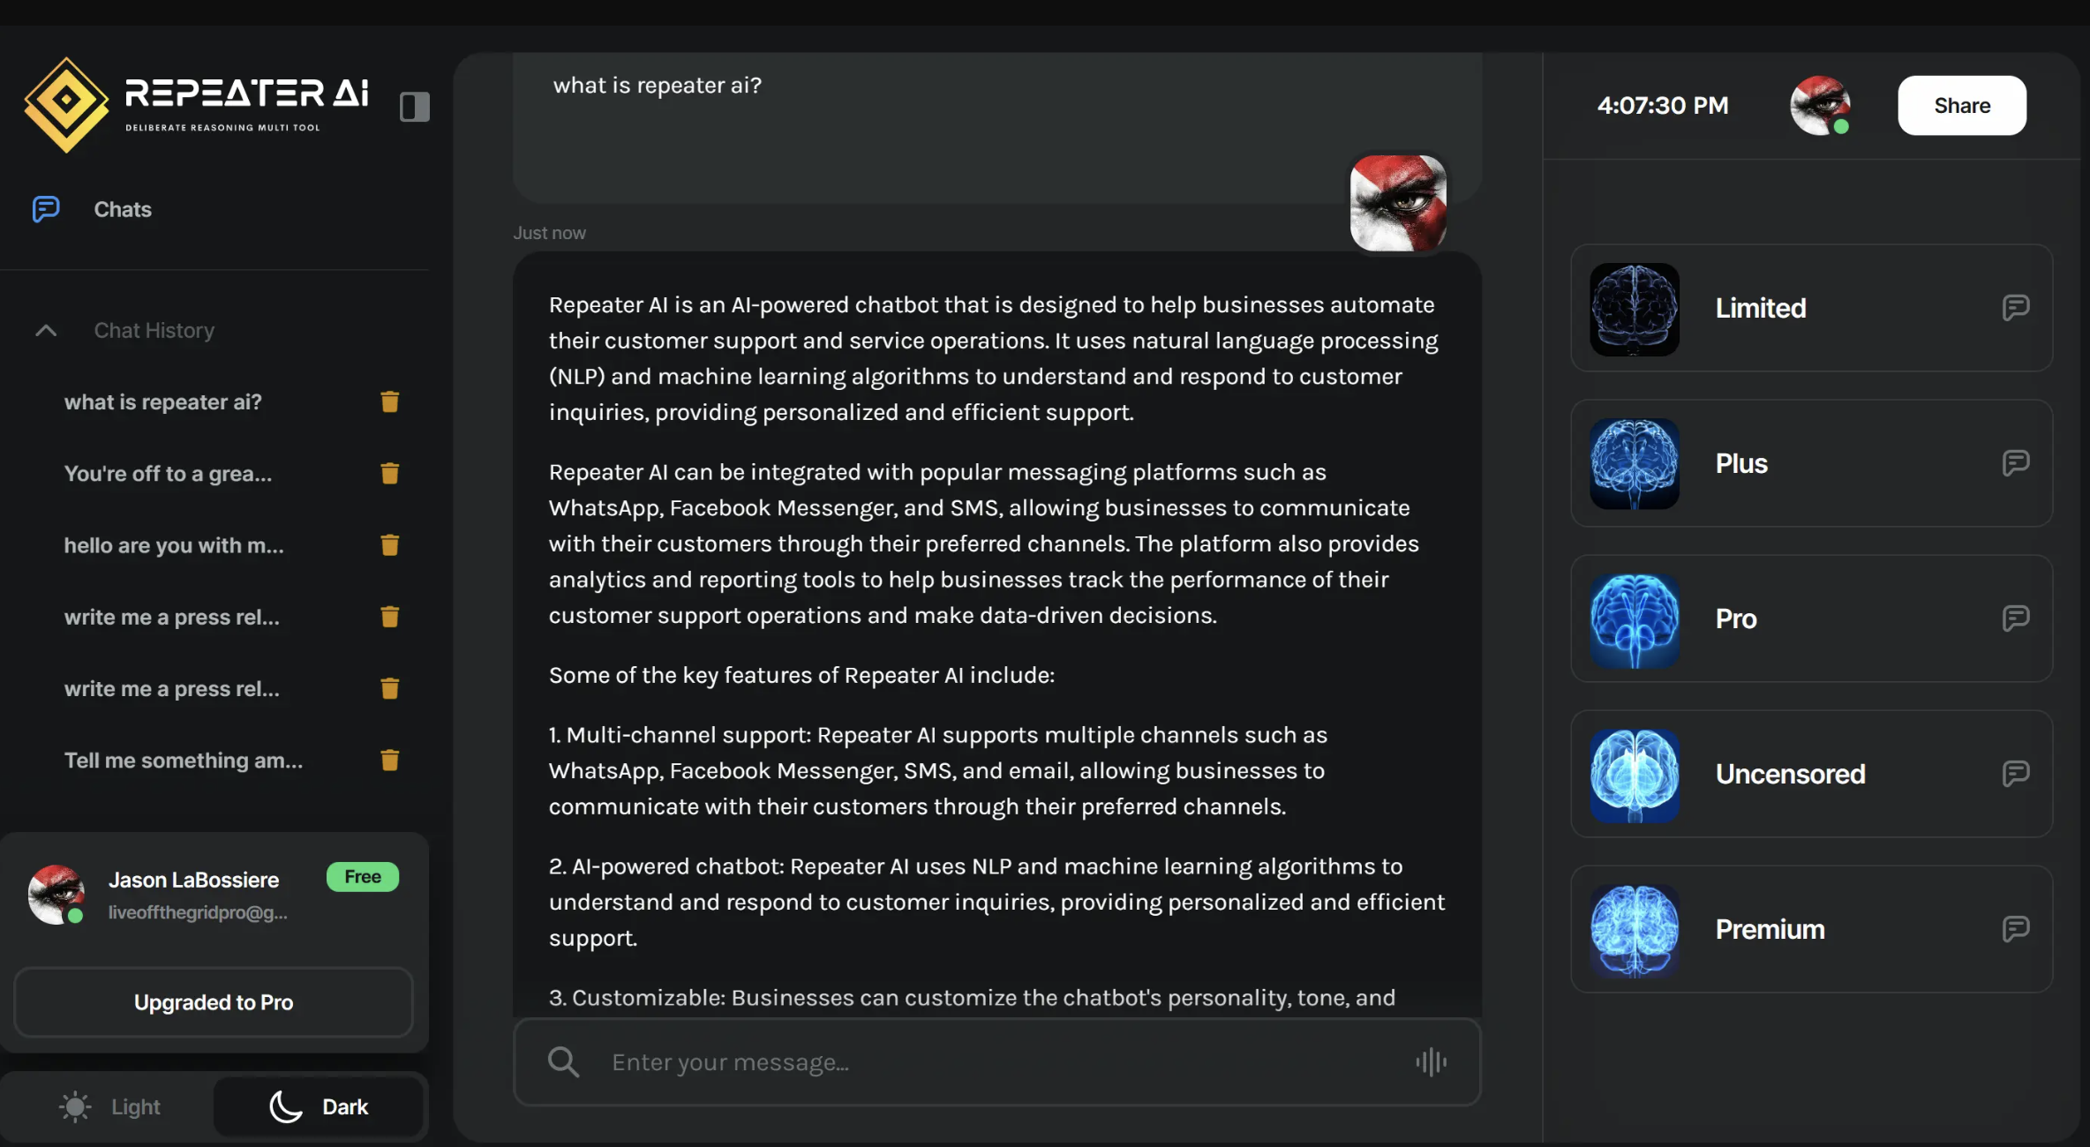
Task: Open 'hello are you with m...' chat
Action: point(174,546)
